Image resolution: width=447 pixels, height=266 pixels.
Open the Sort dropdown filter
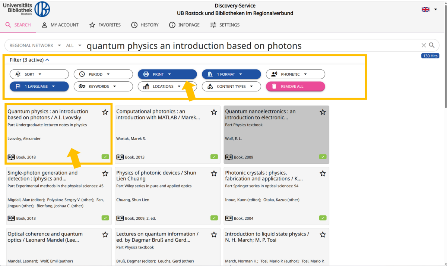tap(39, 74)
